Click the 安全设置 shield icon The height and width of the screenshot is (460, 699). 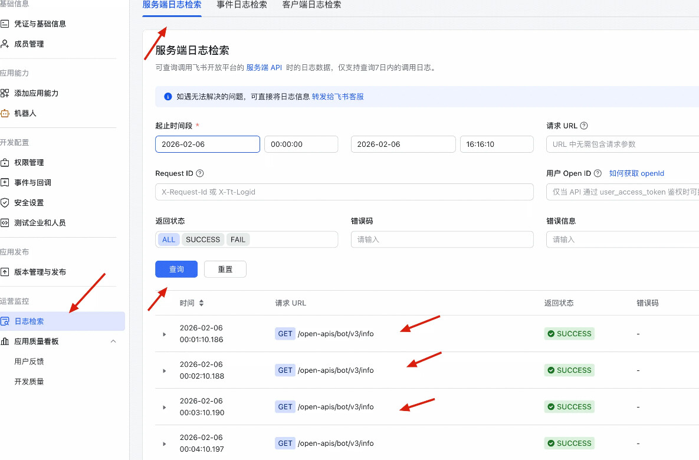[x=5, y=203]
